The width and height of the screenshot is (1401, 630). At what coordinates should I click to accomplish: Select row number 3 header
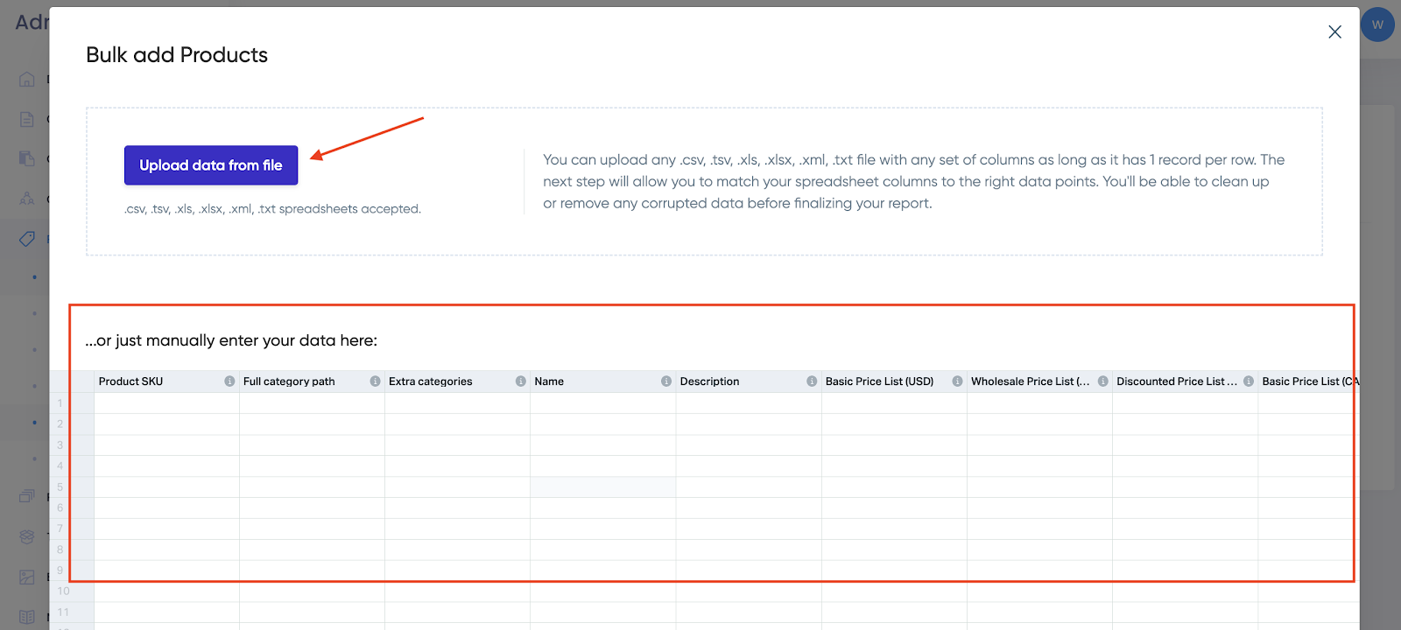pyautogui.click(x=72, y=445)
